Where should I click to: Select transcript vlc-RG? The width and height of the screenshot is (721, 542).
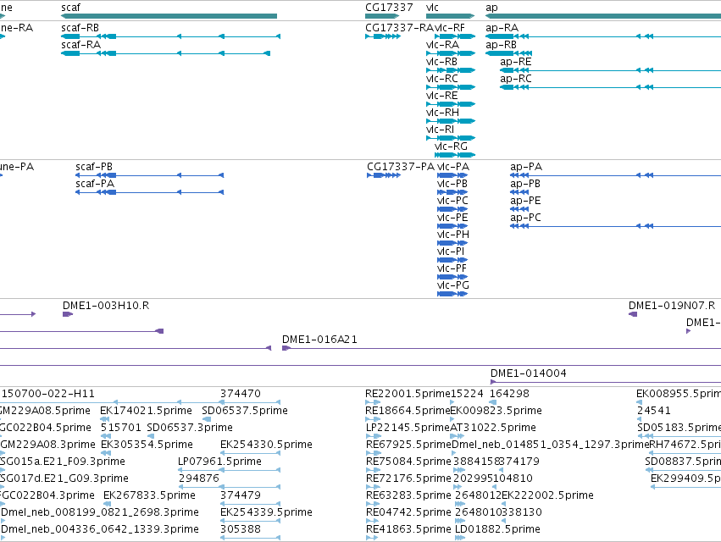coord(451,147)
